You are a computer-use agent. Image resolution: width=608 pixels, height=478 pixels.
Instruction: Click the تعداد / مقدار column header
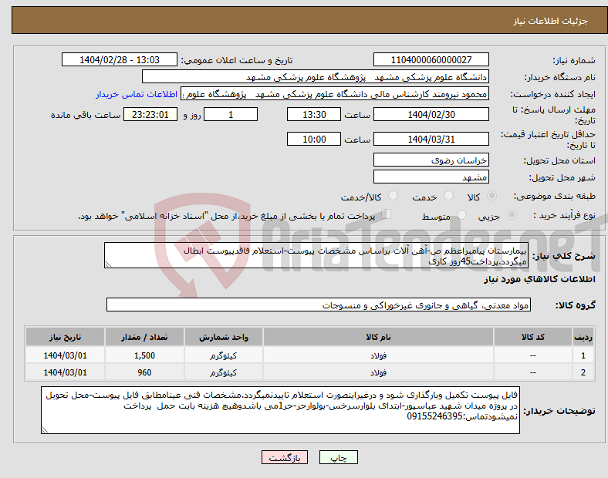[x=144, y=337]
